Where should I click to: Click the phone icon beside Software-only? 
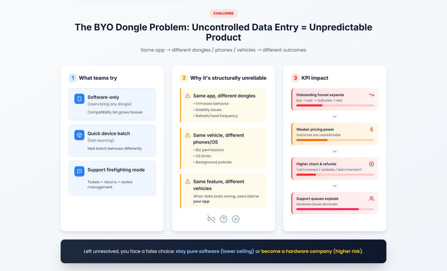[x=79, y=99]
